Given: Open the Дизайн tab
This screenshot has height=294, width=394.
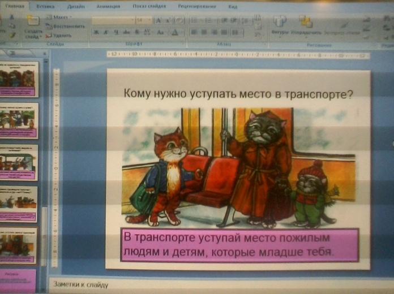Looking at the screenshot, I should 76,6.
